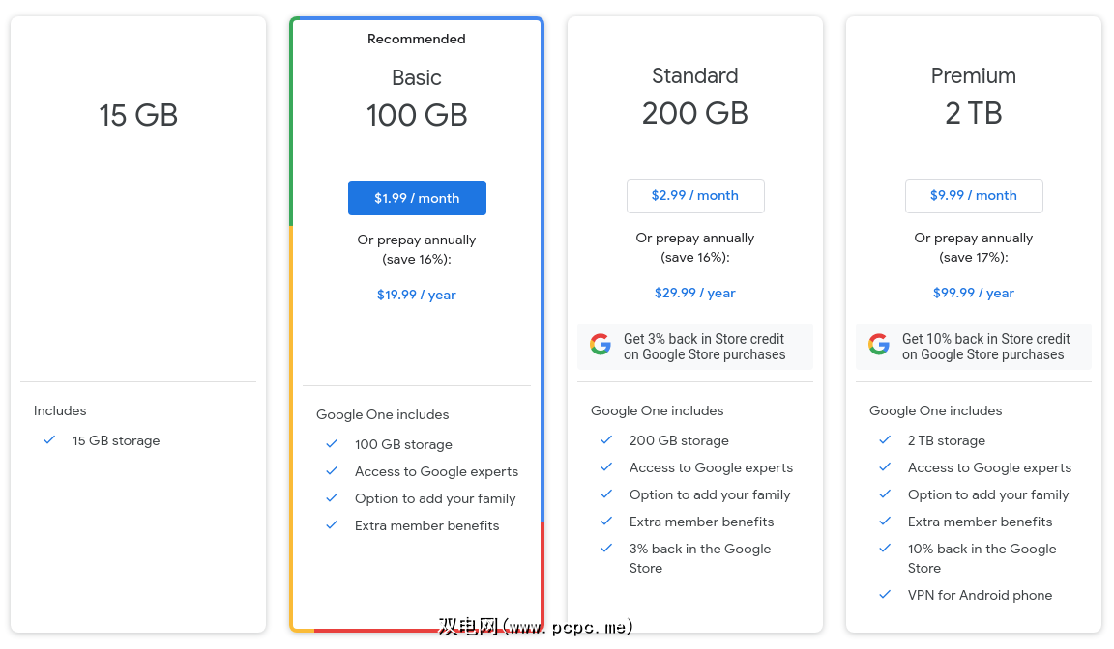Image resolution: width=1114 pixels, height=649 pixels.
Task: Click the Google logo in Premium plan
Action: [879, 346]
